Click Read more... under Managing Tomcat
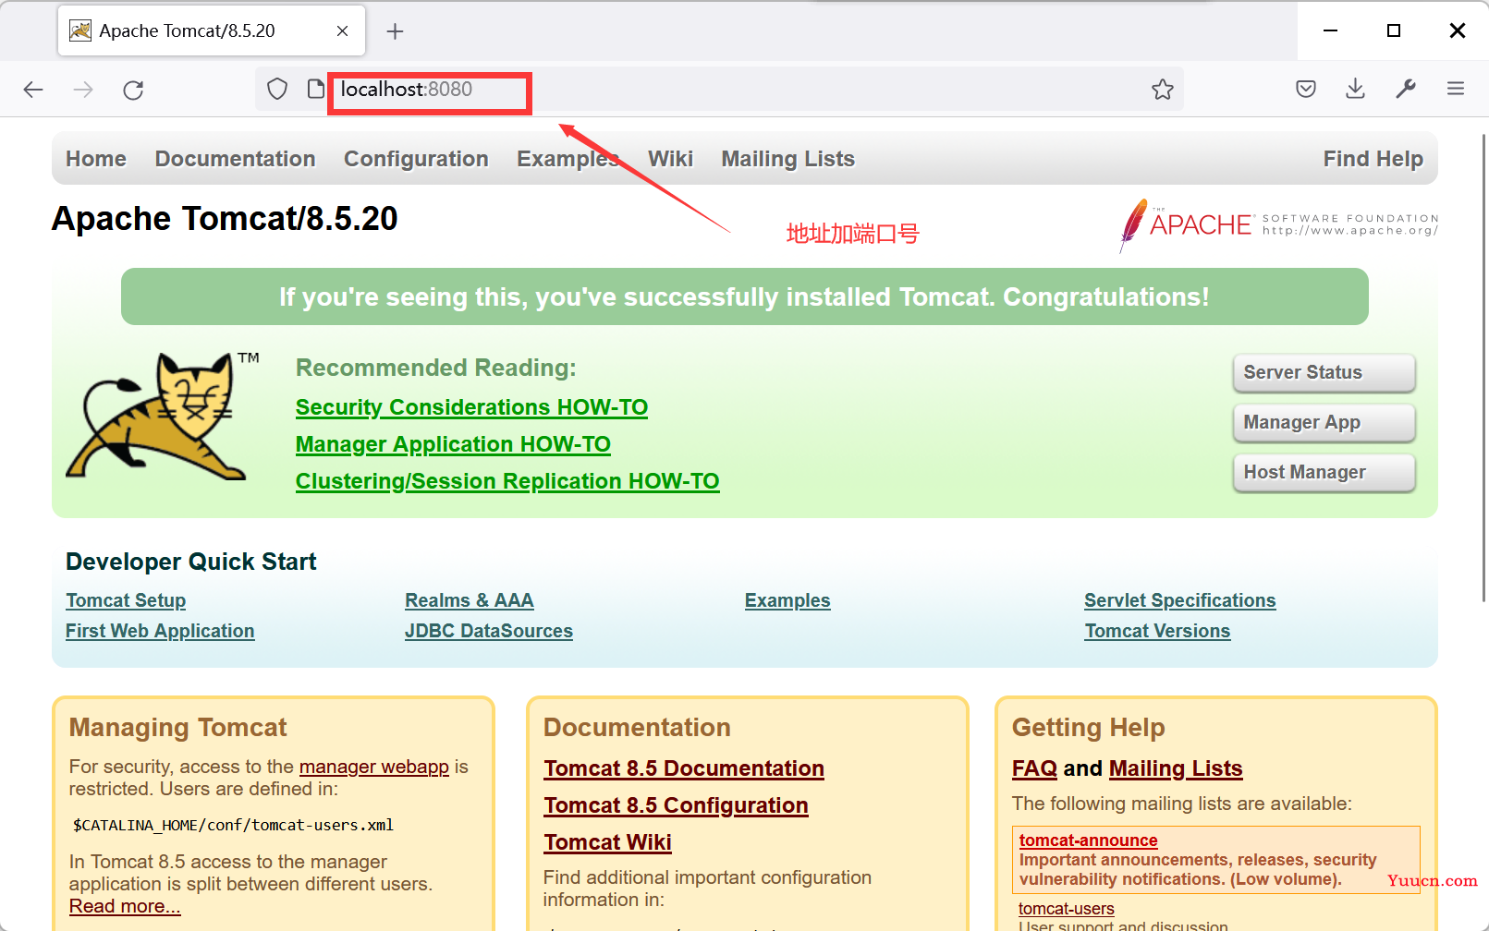The height and width of the screenshot is (931, 1489). click(125, 906)
